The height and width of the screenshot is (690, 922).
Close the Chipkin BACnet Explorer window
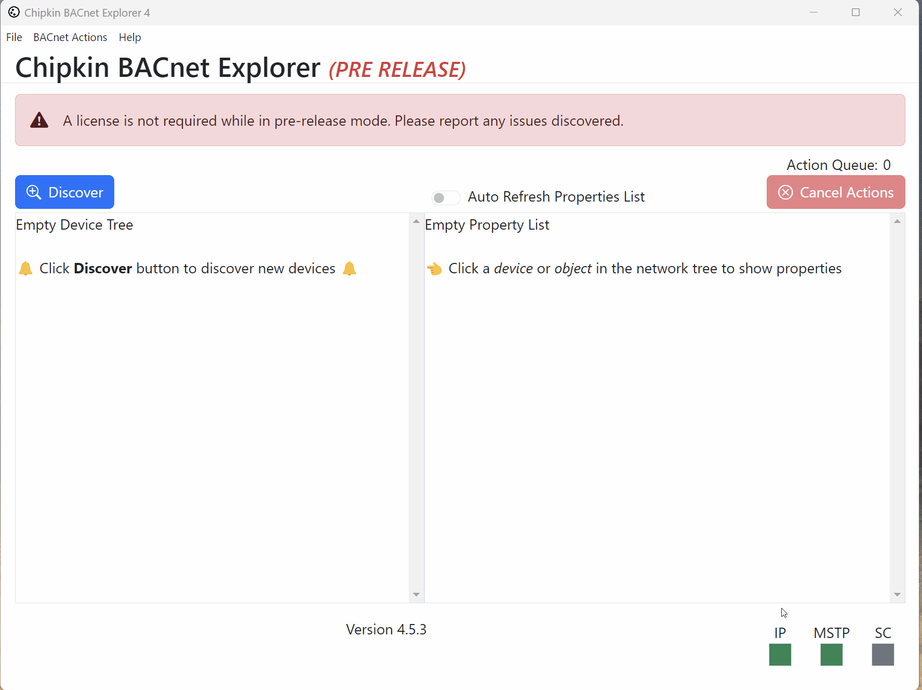point(898,12)
